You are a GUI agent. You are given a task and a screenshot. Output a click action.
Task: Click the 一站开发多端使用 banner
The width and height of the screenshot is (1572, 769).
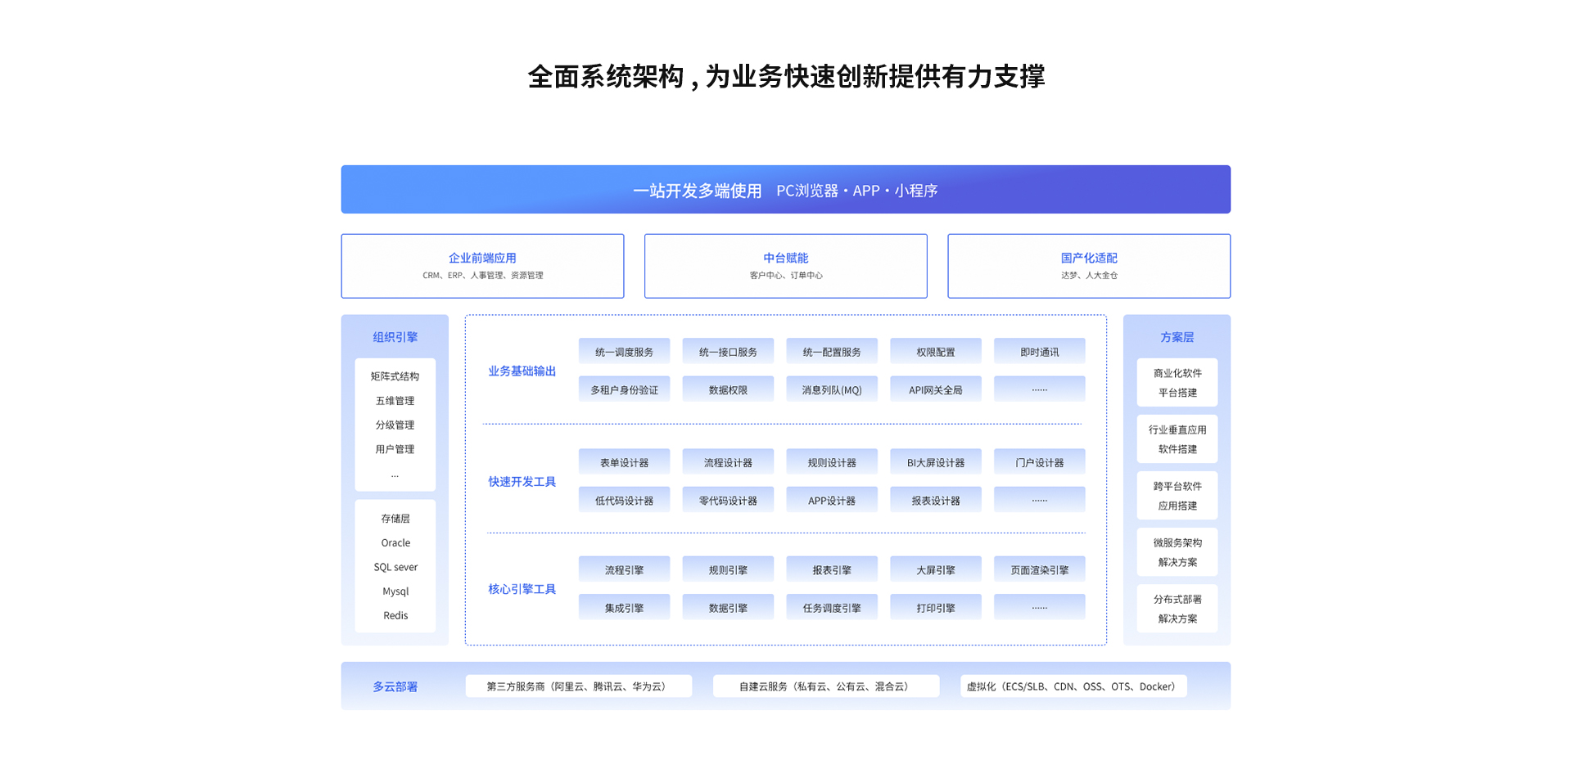[x=785, y=190]
